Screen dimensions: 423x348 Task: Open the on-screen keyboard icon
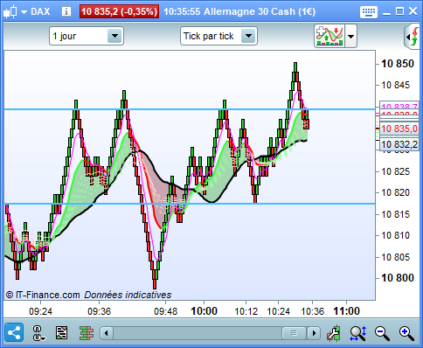pos(369,12)
